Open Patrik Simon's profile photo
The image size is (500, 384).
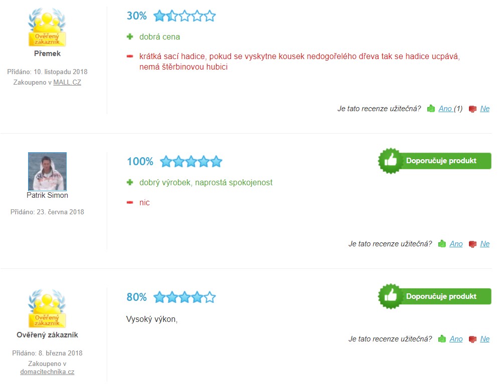pos(47,171)
